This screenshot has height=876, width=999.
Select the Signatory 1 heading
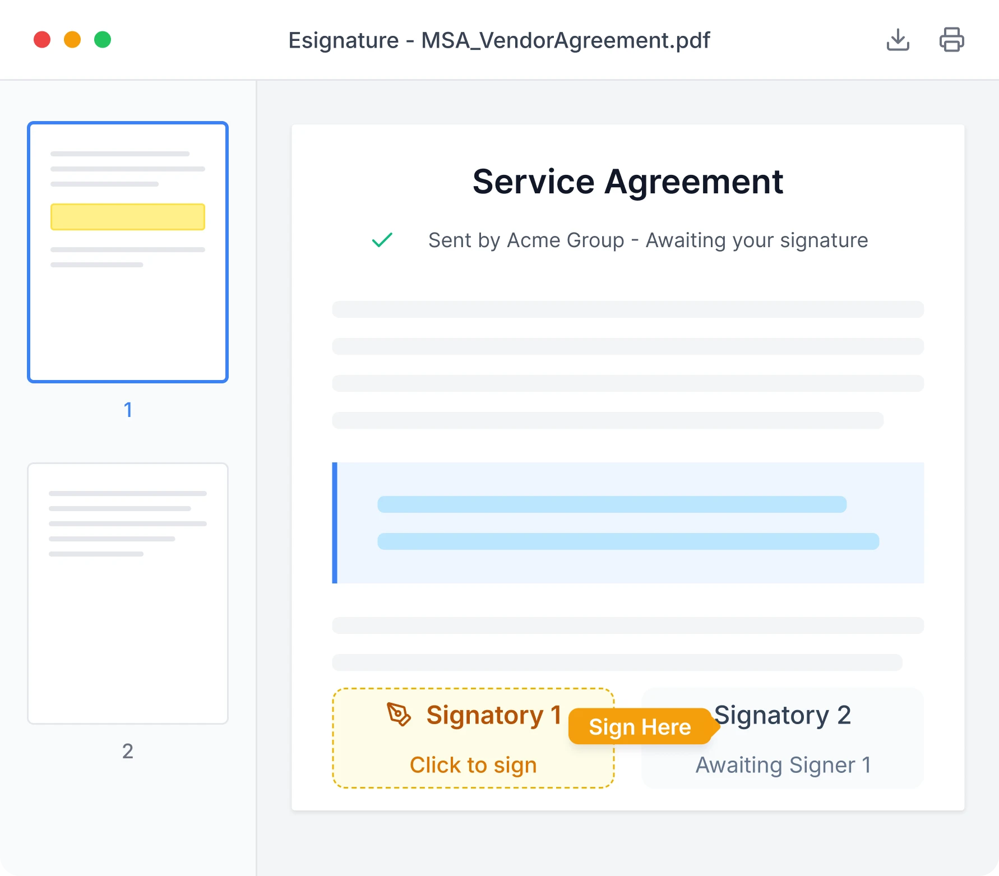coord(493,715)
